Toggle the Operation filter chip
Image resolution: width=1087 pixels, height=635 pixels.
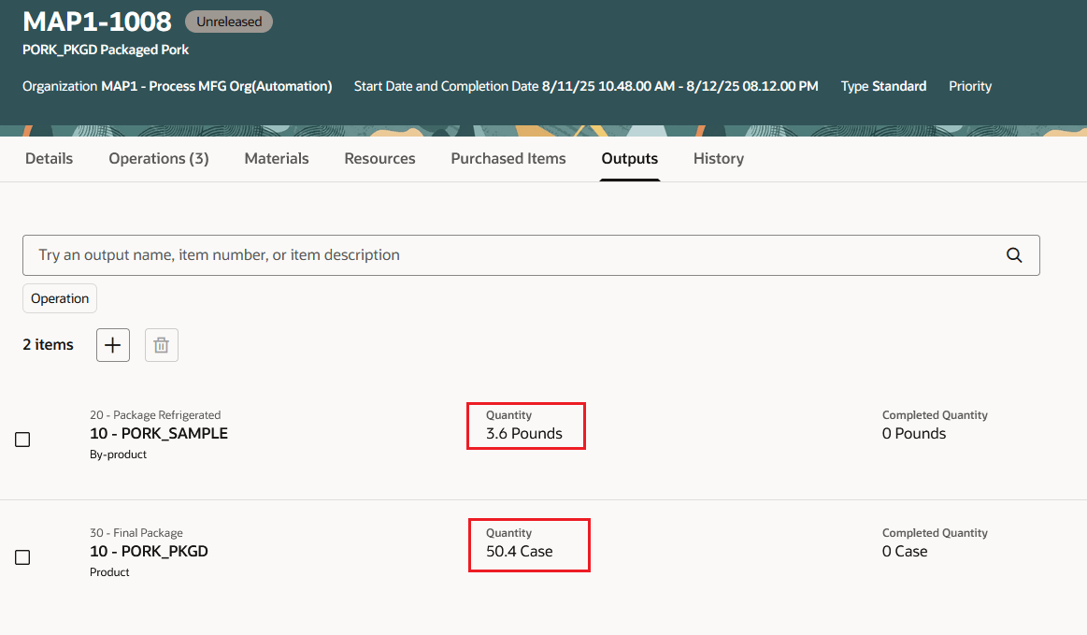point(59,297)
